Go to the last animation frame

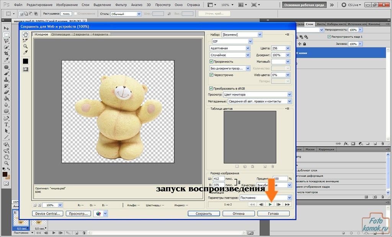pos(287,204)
